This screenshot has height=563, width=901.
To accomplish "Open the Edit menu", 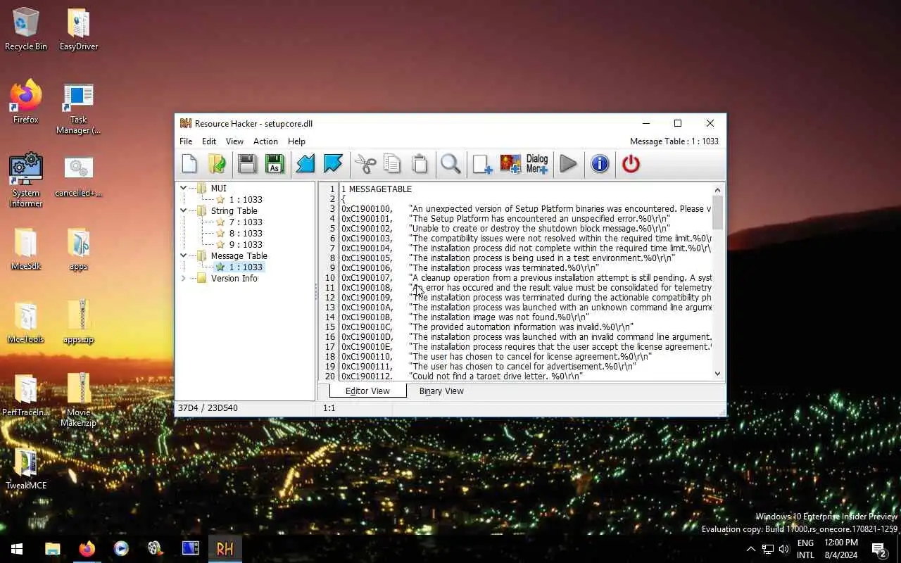I will (209, 141).
